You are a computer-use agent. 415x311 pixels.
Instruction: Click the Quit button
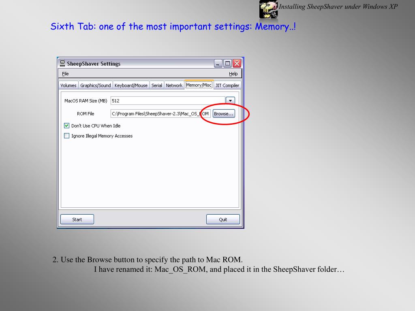tap(223, 219)
